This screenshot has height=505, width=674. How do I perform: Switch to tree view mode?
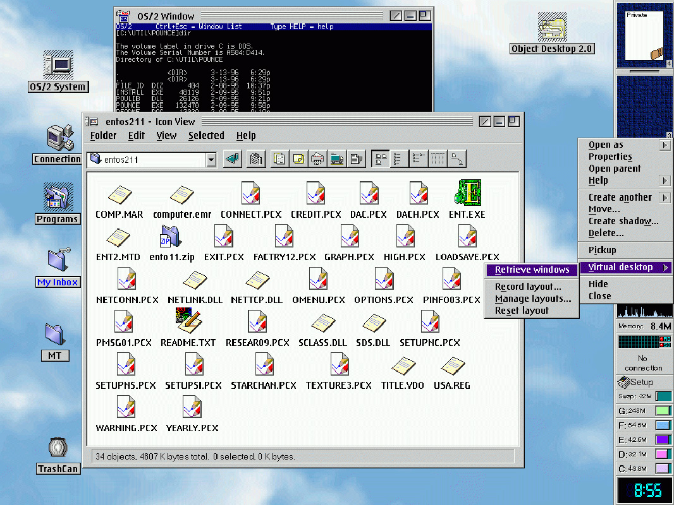pyautogui.click(x=417, y=158)
